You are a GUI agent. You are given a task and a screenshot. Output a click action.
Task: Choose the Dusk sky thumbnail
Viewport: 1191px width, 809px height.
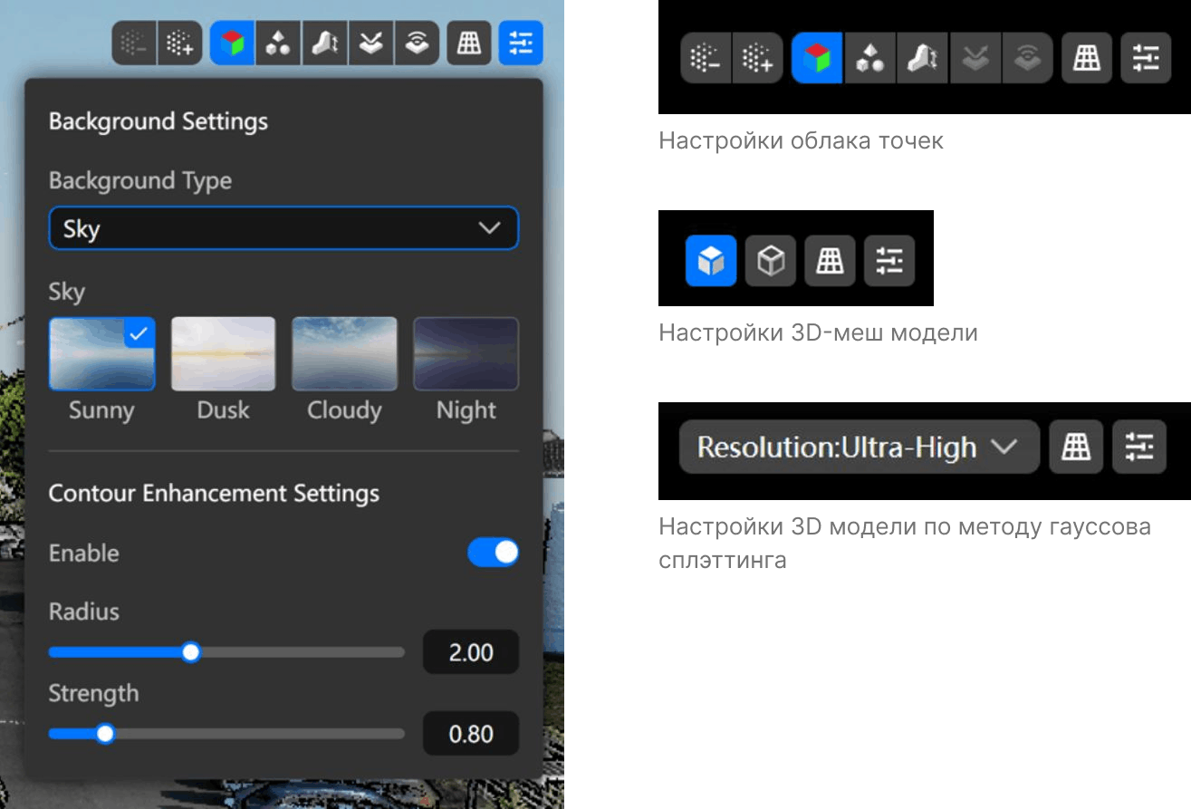(x=223, y=354)
